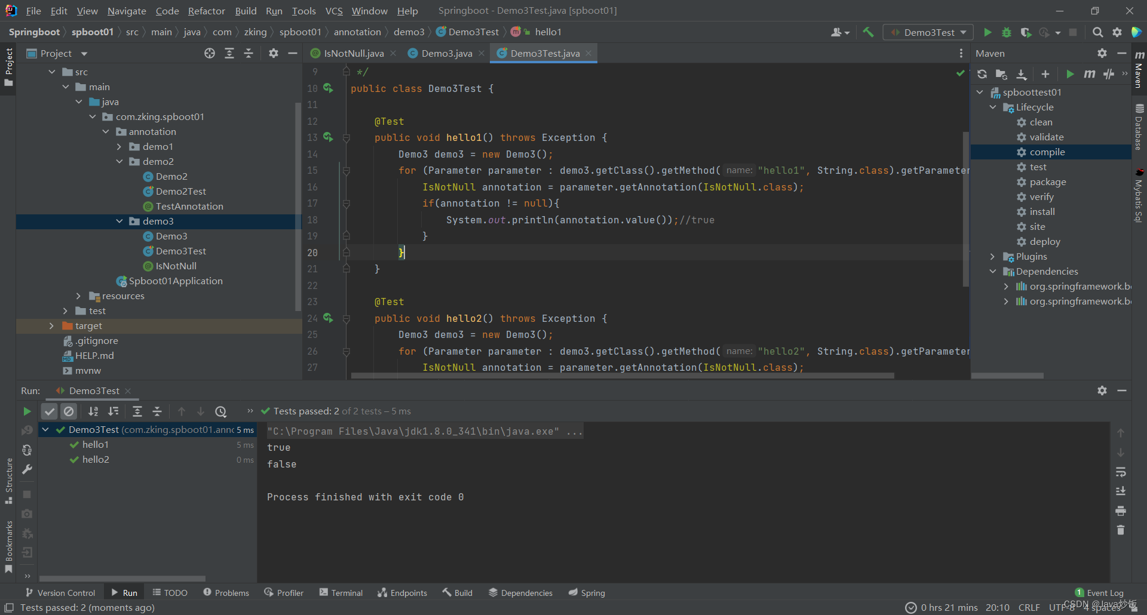Expand all in Project panel toolbar

pos(229,53)
